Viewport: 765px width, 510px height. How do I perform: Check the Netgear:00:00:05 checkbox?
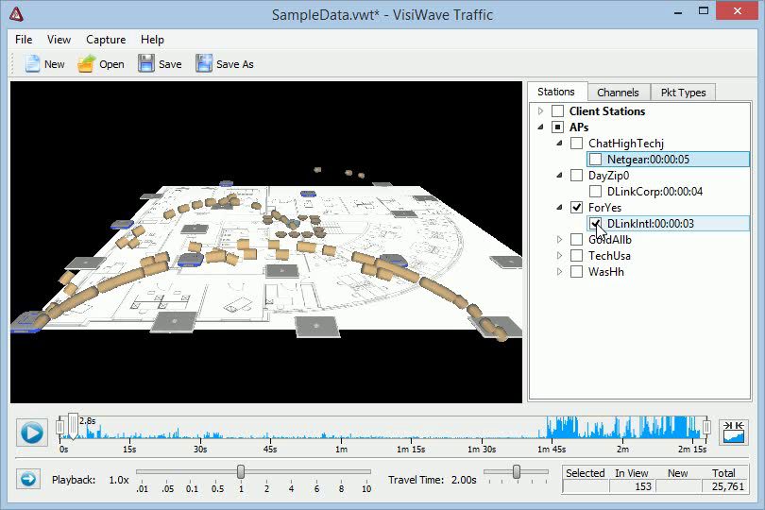595,160
